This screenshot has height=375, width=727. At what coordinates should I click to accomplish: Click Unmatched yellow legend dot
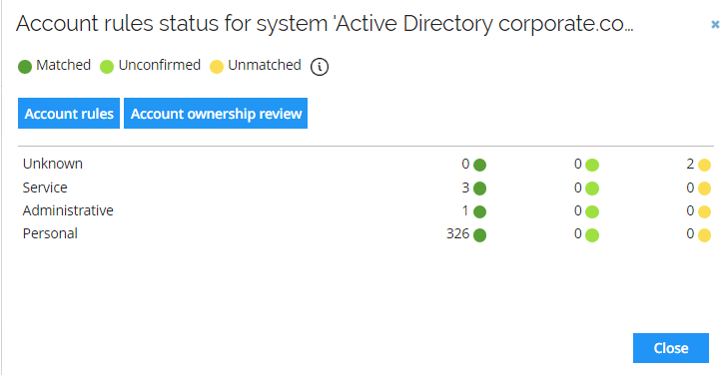(x=217, y=67)
